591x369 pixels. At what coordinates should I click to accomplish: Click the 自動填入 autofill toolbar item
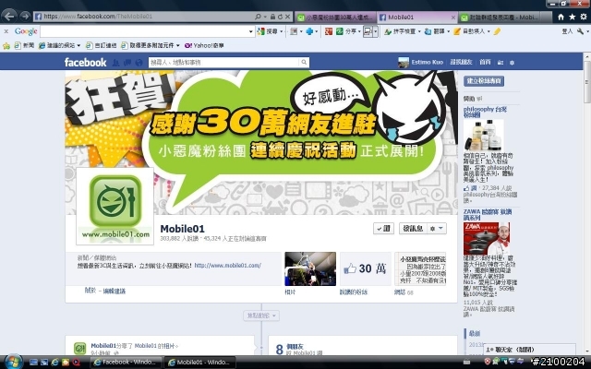pos(472,31)
